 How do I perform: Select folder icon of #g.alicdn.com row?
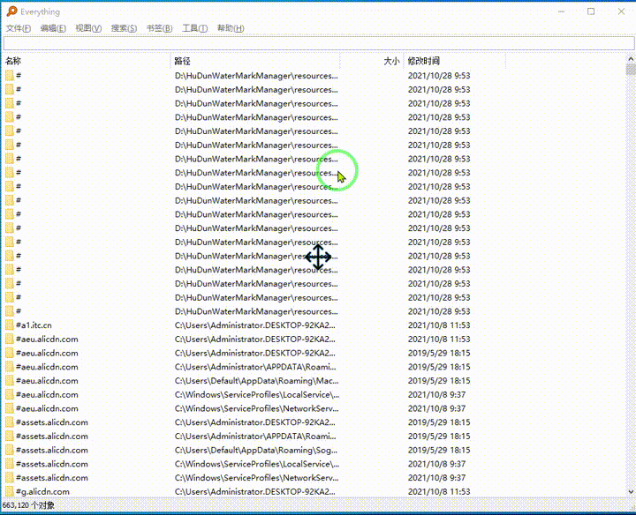pos(10,491)
